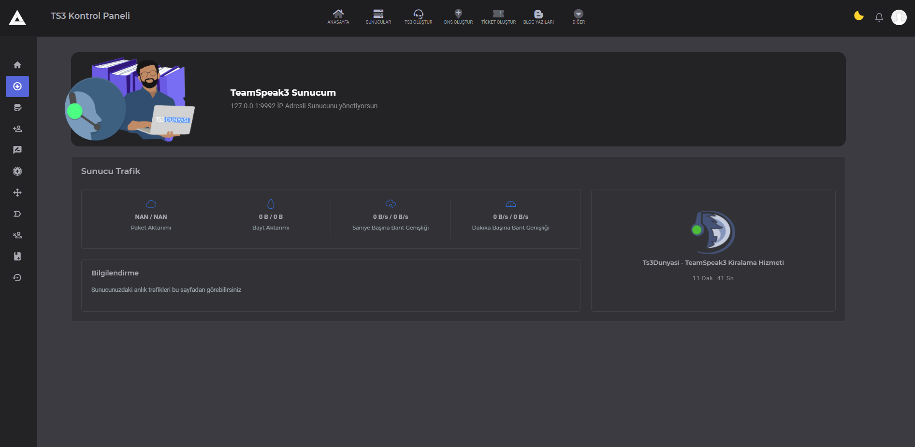915x447 pixels.
Task: Open the notifications bell
Action: [879, 17]
